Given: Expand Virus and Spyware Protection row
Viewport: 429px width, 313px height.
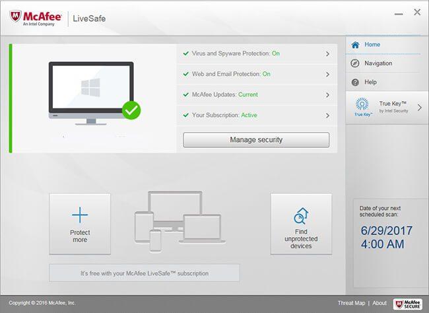Looking at the screenshot, I should [327, 54].
